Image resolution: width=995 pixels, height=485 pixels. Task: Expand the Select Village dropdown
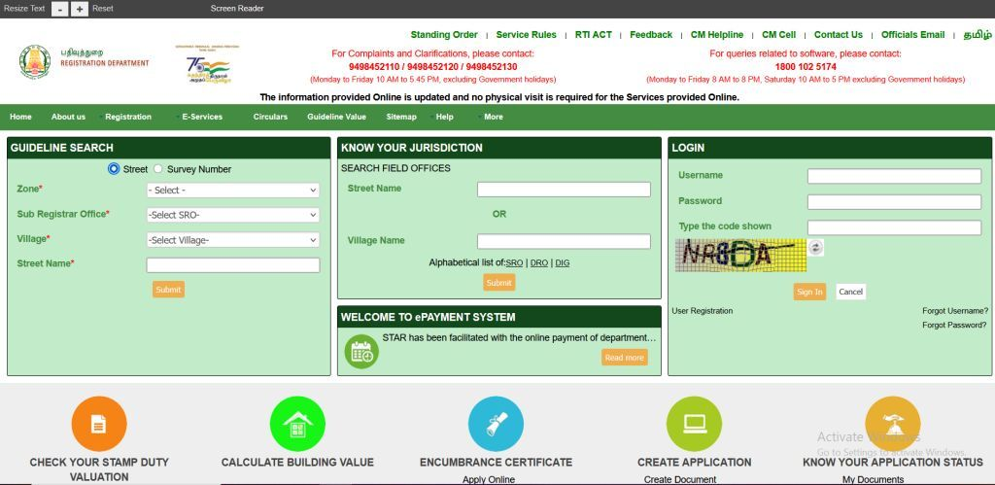pyautogui.click(x=232, y=240)
